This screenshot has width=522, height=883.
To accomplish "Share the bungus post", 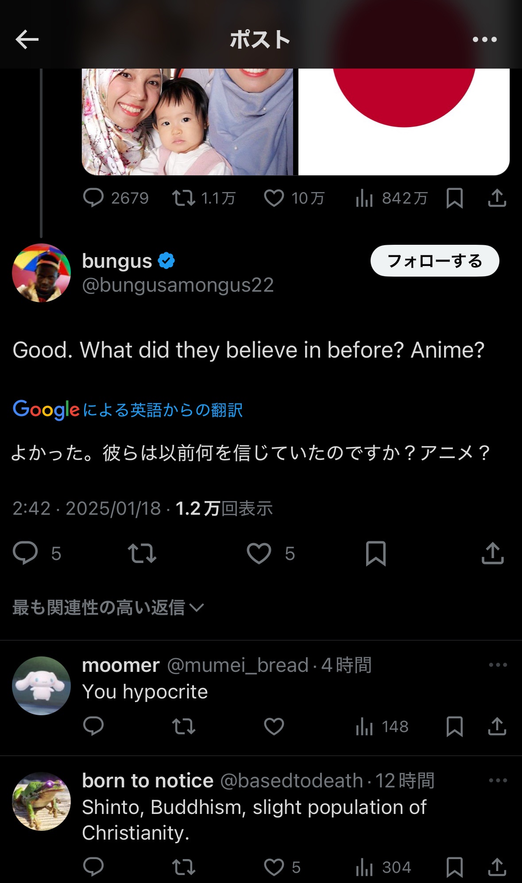I will [x=492, y=553].
